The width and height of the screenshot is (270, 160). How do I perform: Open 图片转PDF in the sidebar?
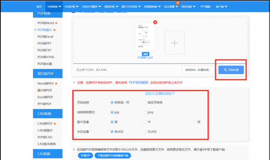coord(45,90)
